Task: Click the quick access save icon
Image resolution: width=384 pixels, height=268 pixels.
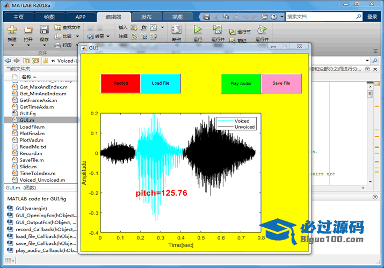Action: click(x=207, y=17)
